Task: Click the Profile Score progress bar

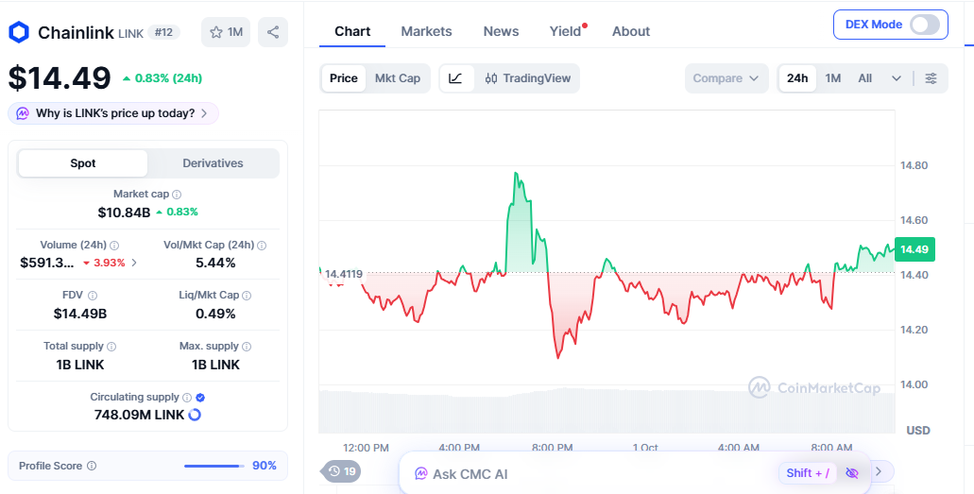Action: 214,466
